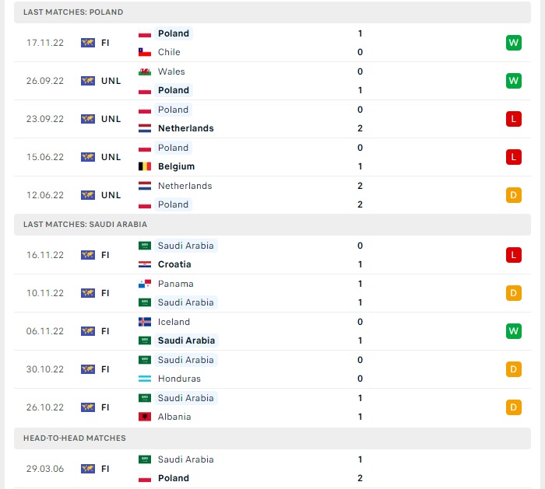Click the red L badge for Saudi Arabia vs Croatia
The height and width of the screenshot is (489, 545).
513,255
